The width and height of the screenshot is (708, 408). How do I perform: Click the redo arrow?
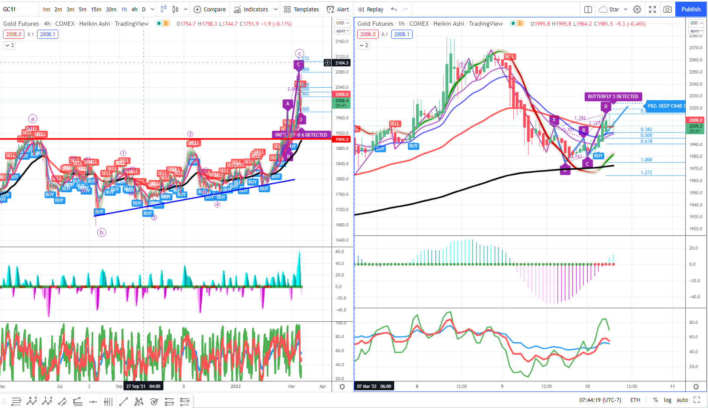pos(405,9)
